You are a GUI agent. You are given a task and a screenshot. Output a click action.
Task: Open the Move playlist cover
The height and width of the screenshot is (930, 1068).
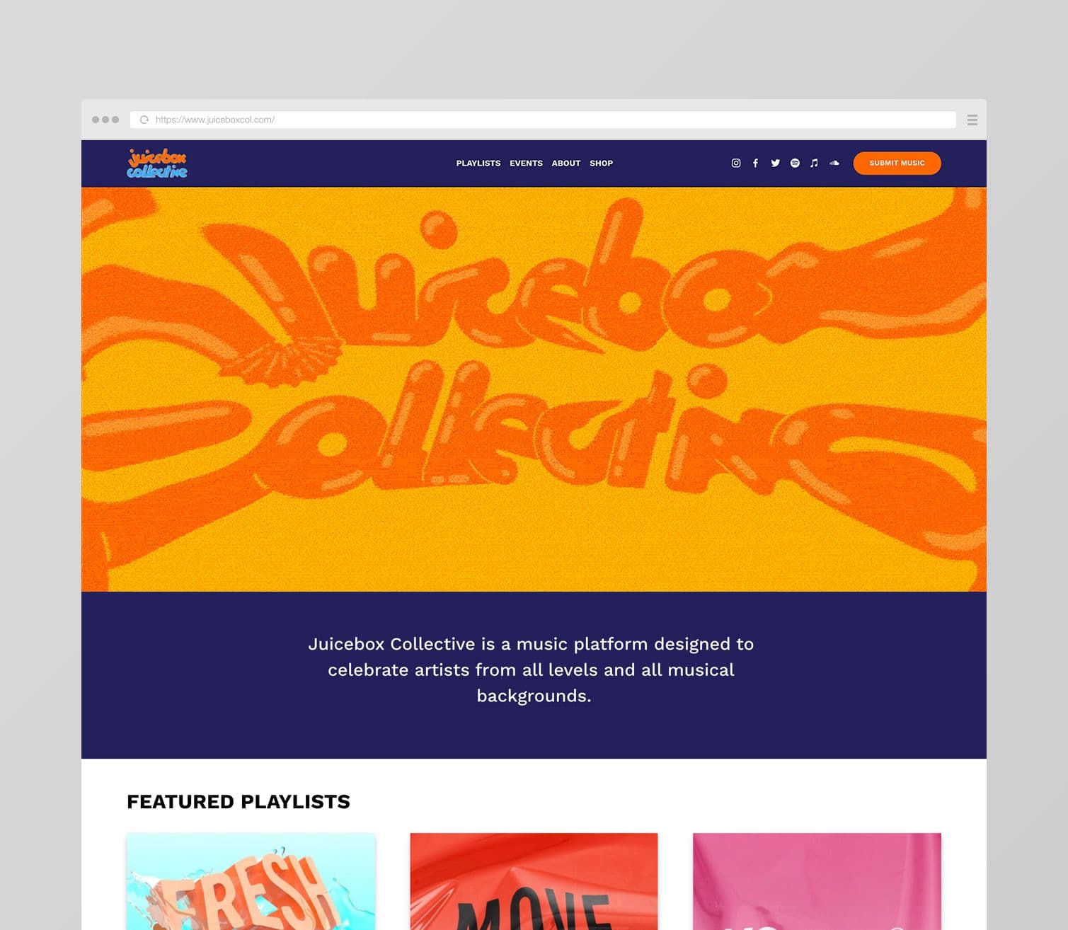click(x=534, y=881)
